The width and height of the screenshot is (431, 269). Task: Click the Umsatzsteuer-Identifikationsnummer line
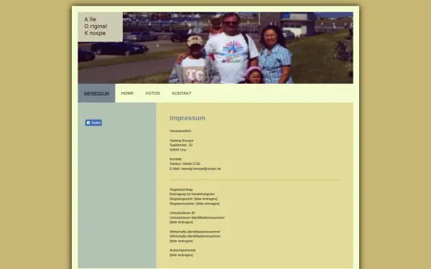point(198,217)
